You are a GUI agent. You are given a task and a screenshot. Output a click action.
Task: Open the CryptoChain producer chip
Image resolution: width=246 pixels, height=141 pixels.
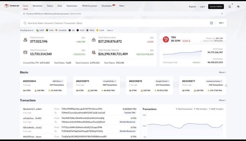110,81
